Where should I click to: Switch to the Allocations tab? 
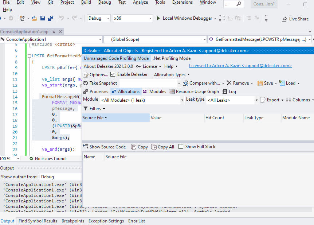click(126, 92)
